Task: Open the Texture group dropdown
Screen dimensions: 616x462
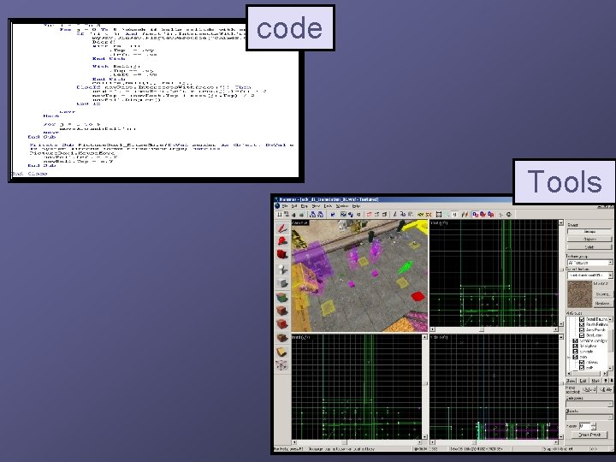Action: tap(589, 263)
